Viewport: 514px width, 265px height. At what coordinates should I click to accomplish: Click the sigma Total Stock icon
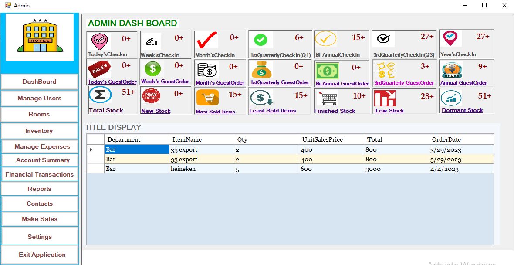click(100, 95)
